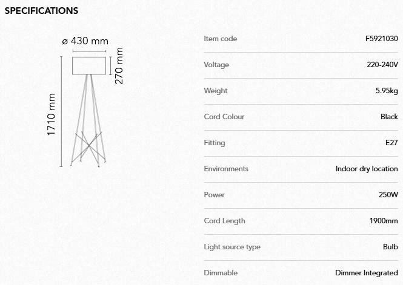Click the 1710 mm total height label
This screenshot has width=403, height=285.
pyautogui.click(x=51, y=115)
